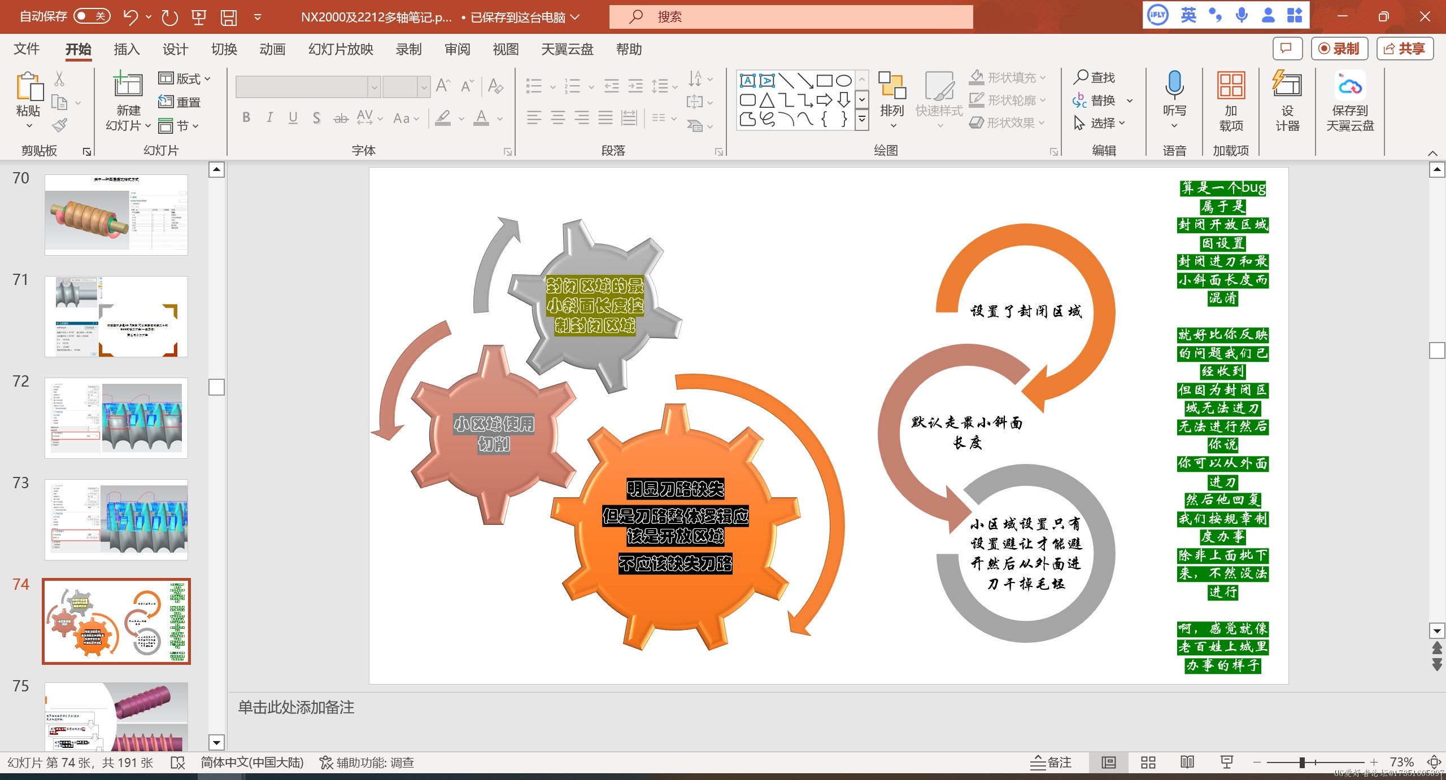Toggle align text left

pos(534,117)
